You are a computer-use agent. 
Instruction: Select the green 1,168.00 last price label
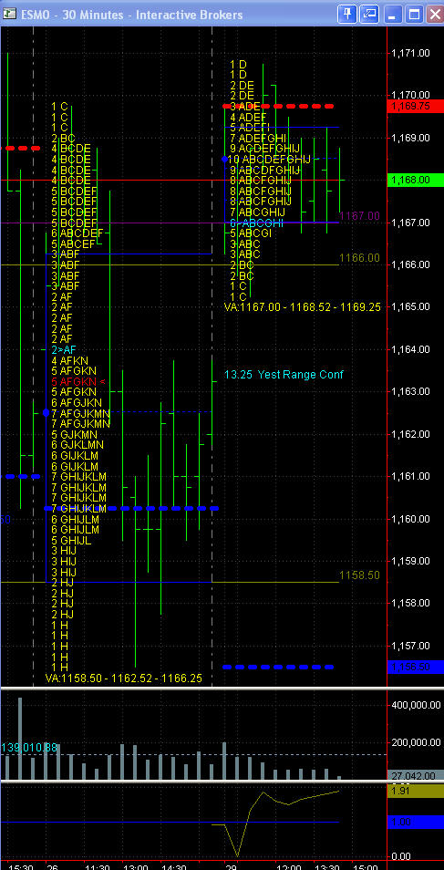(x=415, y=180)
